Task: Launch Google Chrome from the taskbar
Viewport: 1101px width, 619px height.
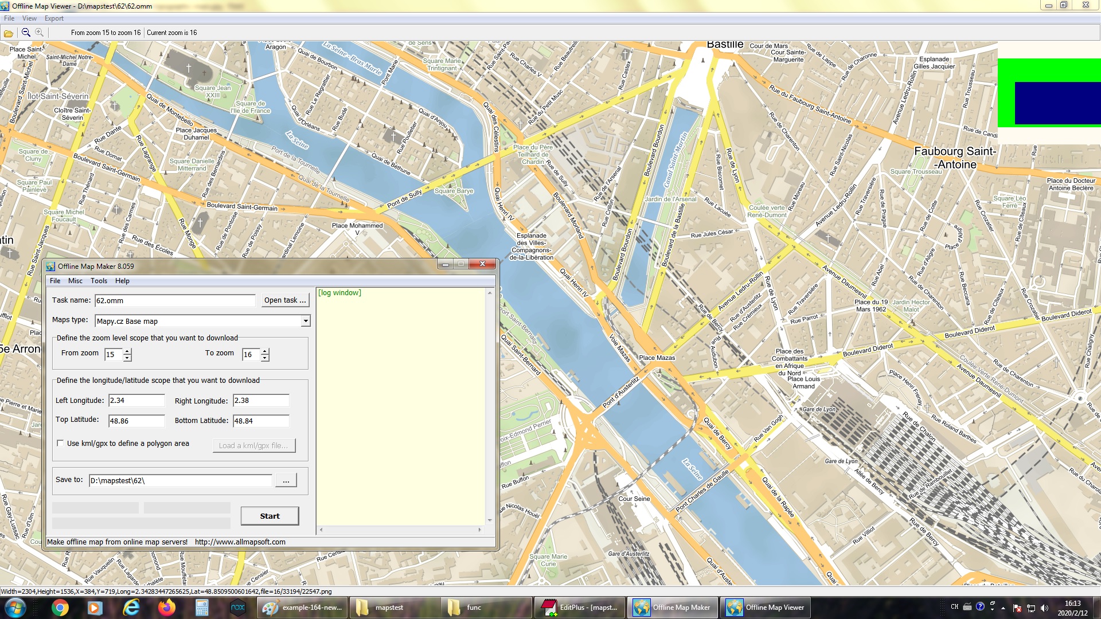Action: pos(60,608)
